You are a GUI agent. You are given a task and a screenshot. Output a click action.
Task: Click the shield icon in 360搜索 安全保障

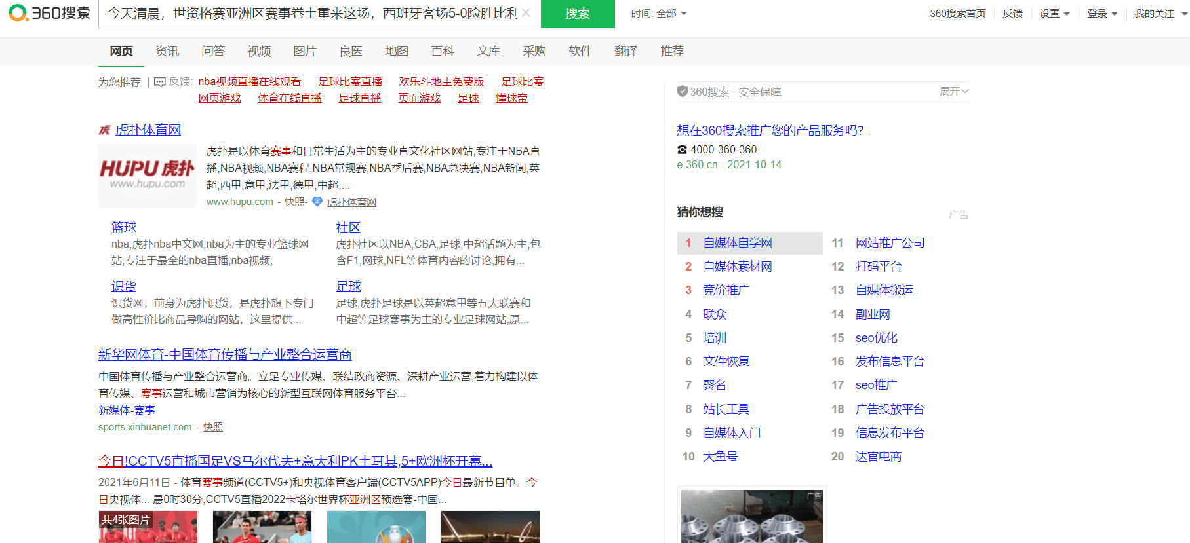pyautogui.click(x=683, y=92)
